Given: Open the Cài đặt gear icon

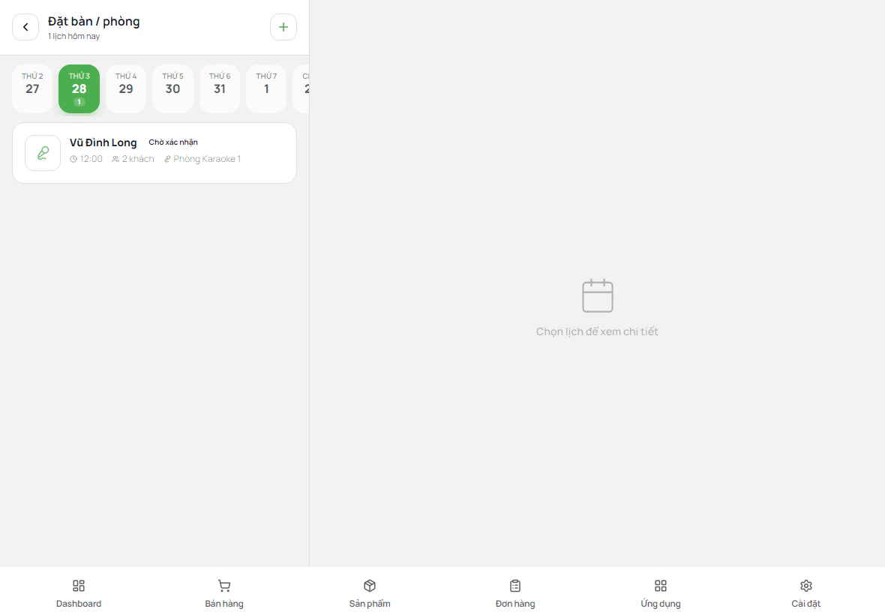Looking at the screenshot, I should click(x=806, y=586).
